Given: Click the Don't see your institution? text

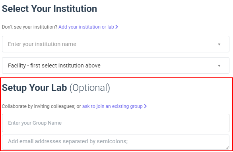Looking at the screenshot, I should pyautogui.click(x=29, y=27).
